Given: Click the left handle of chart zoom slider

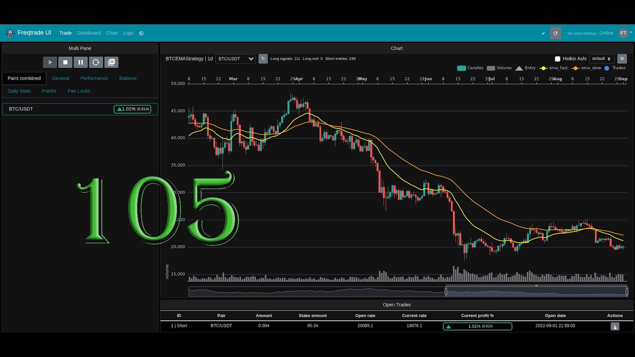Looking at the screenshot, I should pyautogui.click(x=445, y=292).
